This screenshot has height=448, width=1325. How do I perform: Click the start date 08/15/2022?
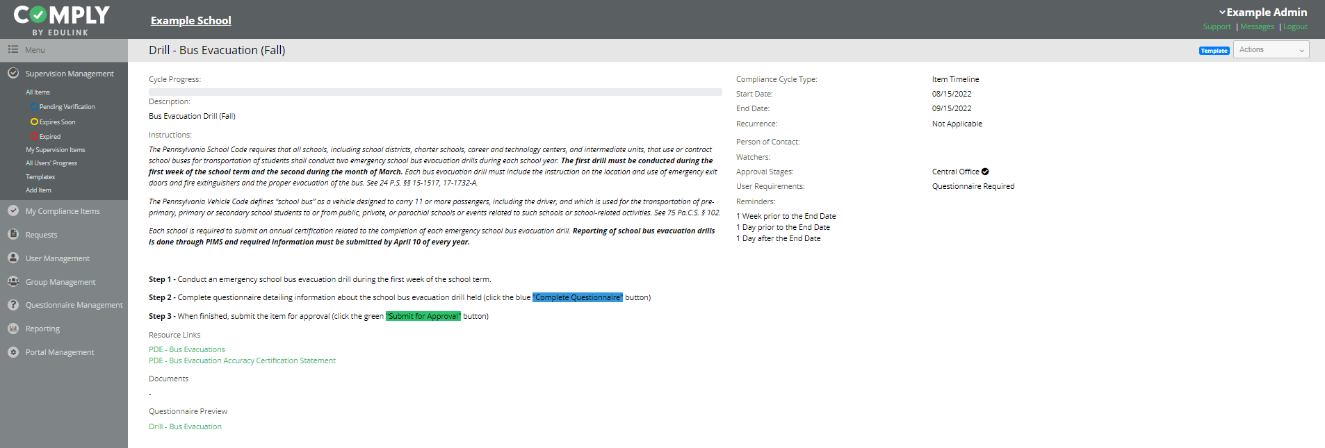952,94
